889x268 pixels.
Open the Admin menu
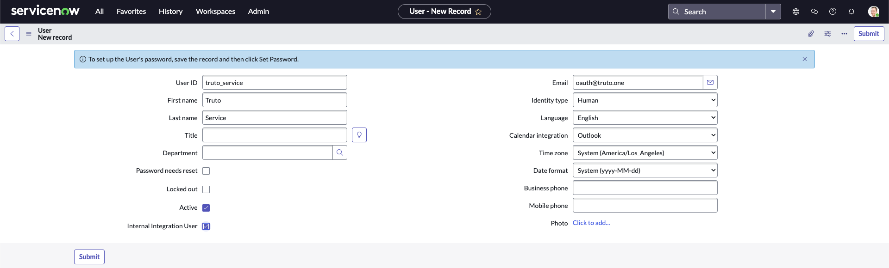(258, 12)
